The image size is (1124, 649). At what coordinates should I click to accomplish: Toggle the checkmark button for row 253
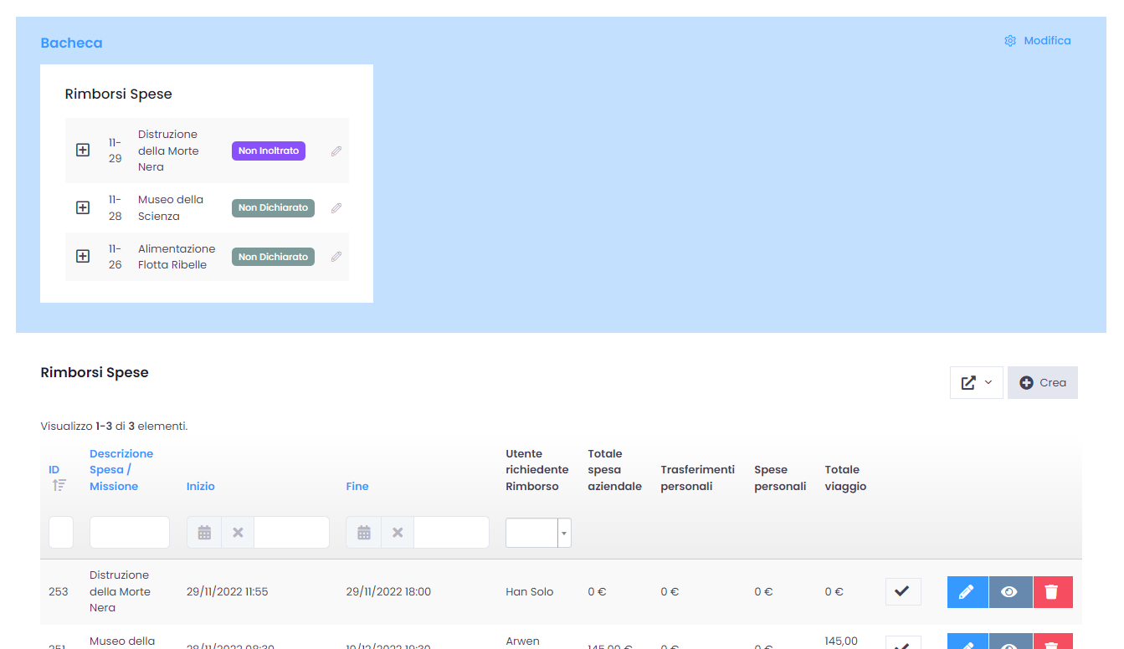902,592
